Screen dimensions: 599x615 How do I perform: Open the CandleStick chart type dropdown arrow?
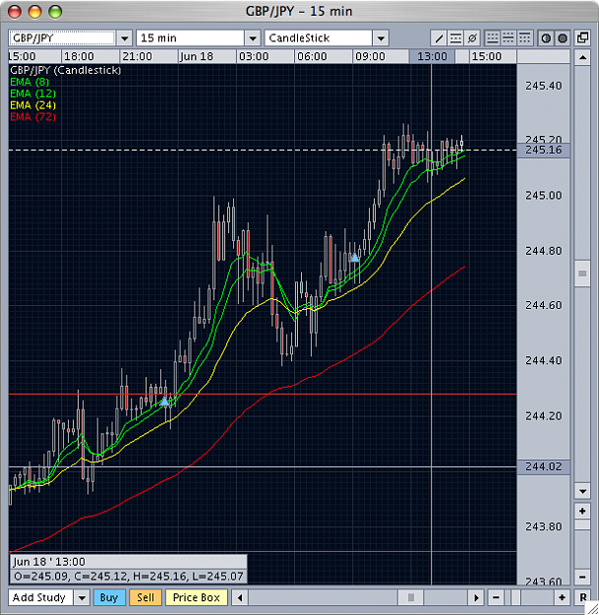click(x=381, y=38)
